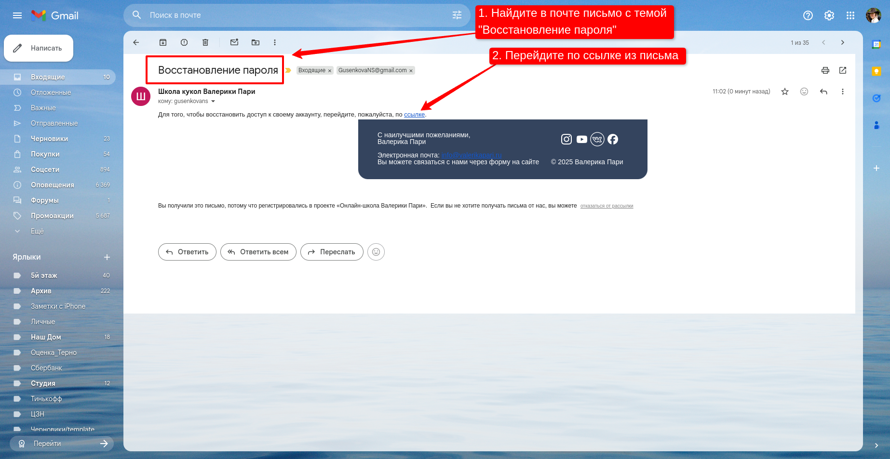Open the Черновики folder
The height and width of the screenshot is (459, 890).
(49, 139)
